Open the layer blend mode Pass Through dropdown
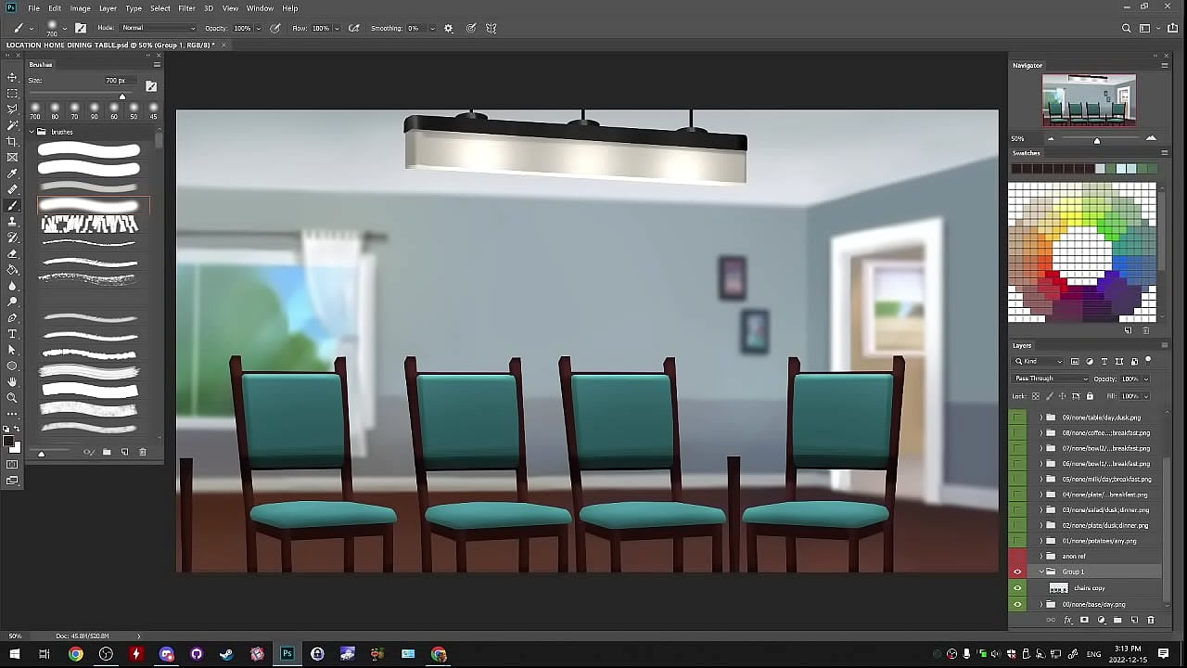Viewport: 1187px width, 668px height. (1050, 379)
